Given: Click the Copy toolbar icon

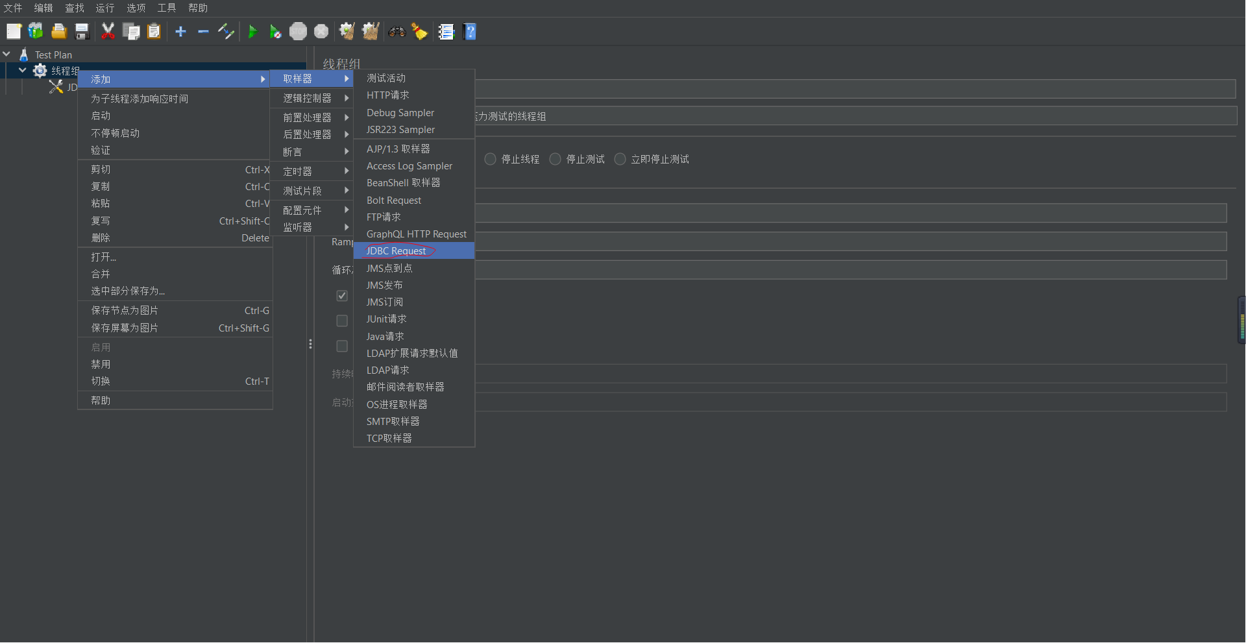Looking at the screenshot, I should click(x=131, y=31).
